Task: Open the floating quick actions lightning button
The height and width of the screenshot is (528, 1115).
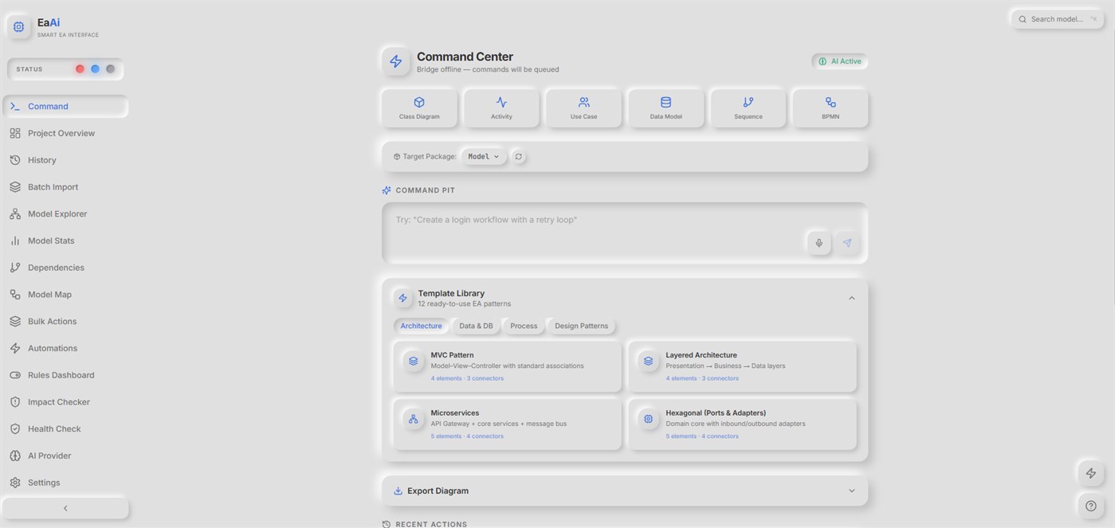Action: pyautogui.click(x=1091, y=473)
